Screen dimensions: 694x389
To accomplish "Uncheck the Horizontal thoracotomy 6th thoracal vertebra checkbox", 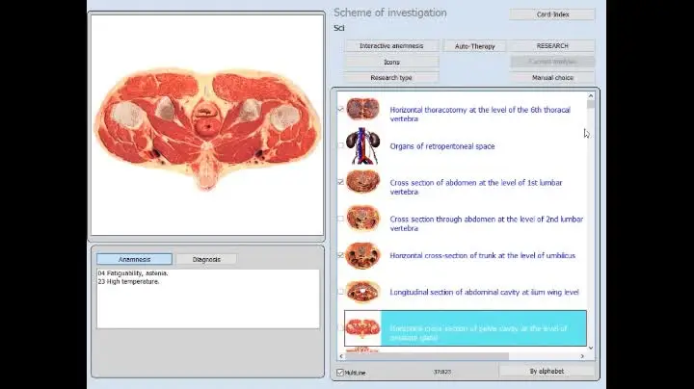I will click(340, 109).
